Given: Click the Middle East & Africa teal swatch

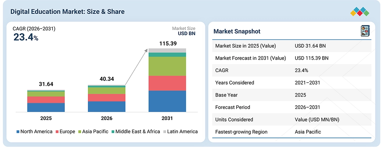Looking at the screenshot, I should tap(113, 132).
